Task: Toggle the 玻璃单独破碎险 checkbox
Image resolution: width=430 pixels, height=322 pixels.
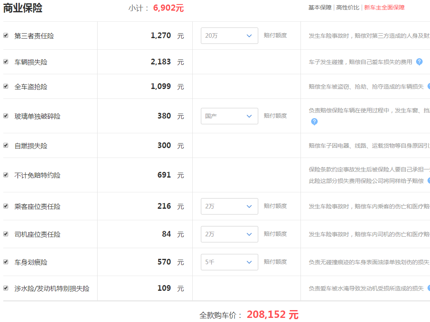Action: click(x=6, y=116)
